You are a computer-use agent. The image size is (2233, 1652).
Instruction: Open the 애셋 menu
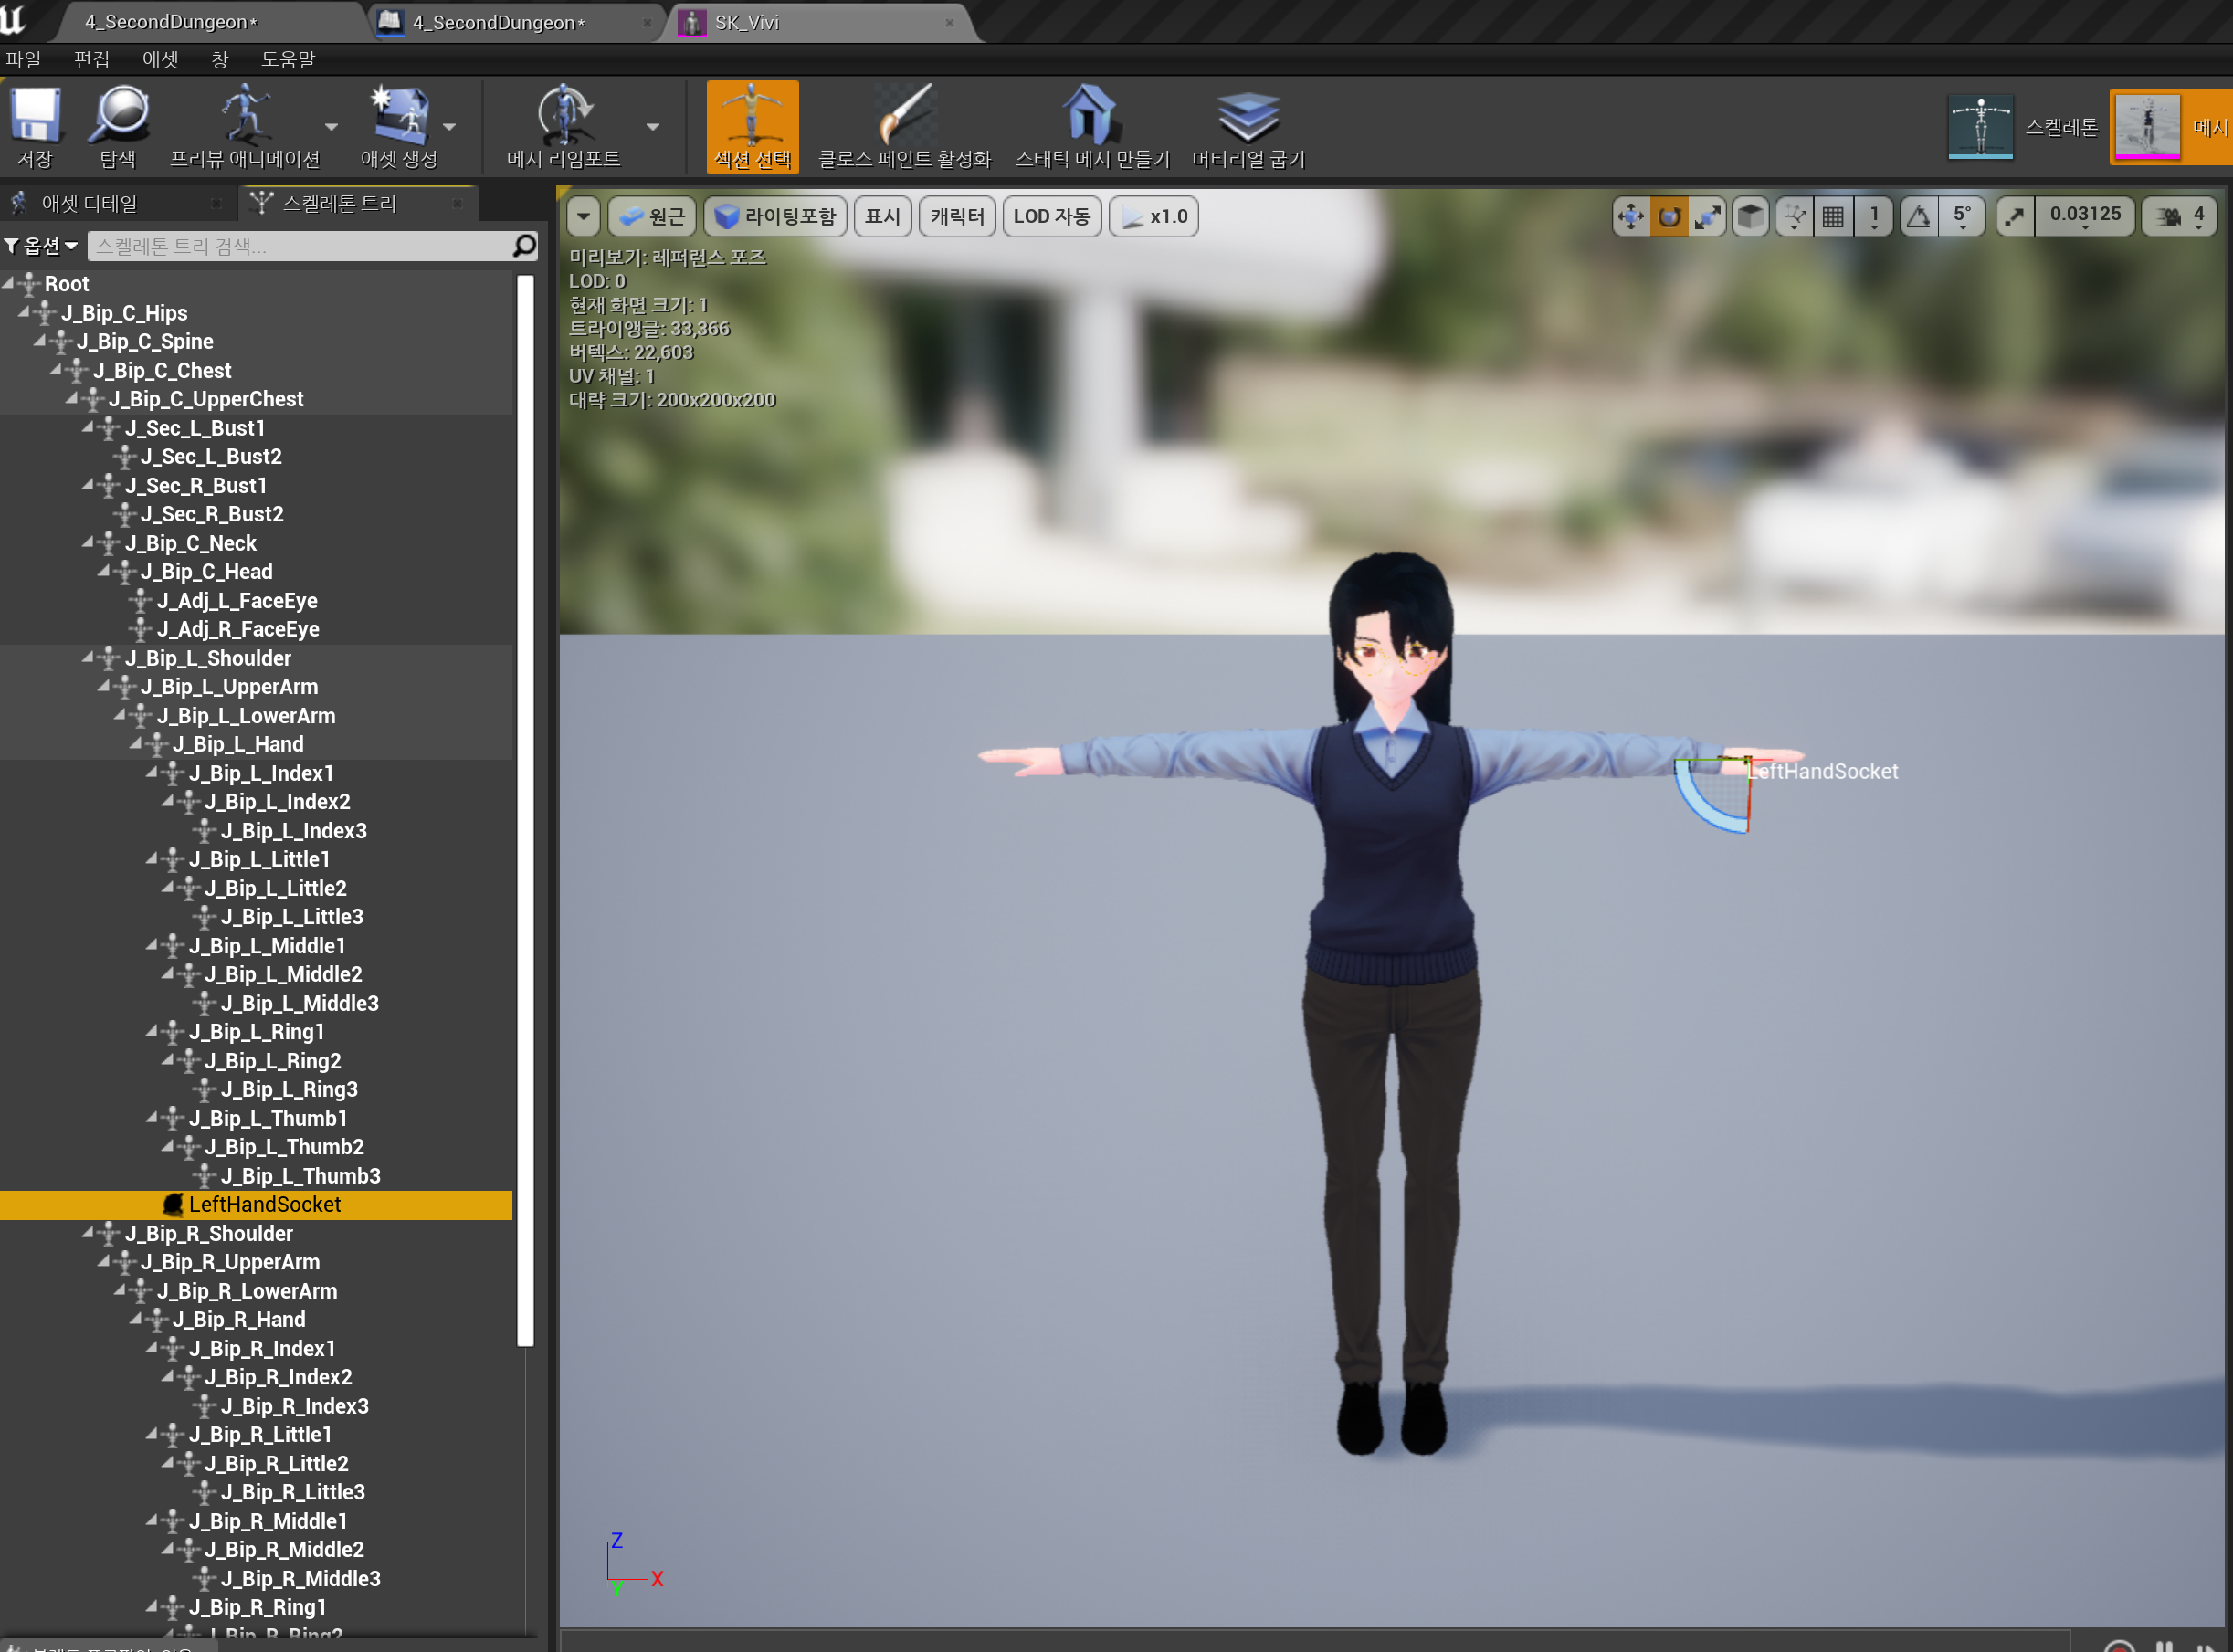click(160, 59)
